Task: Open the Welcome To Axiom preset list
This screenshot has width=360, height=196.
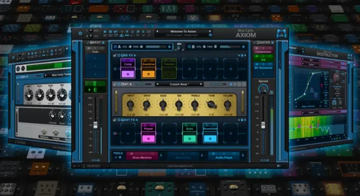Action: click(x=183, y=32)
